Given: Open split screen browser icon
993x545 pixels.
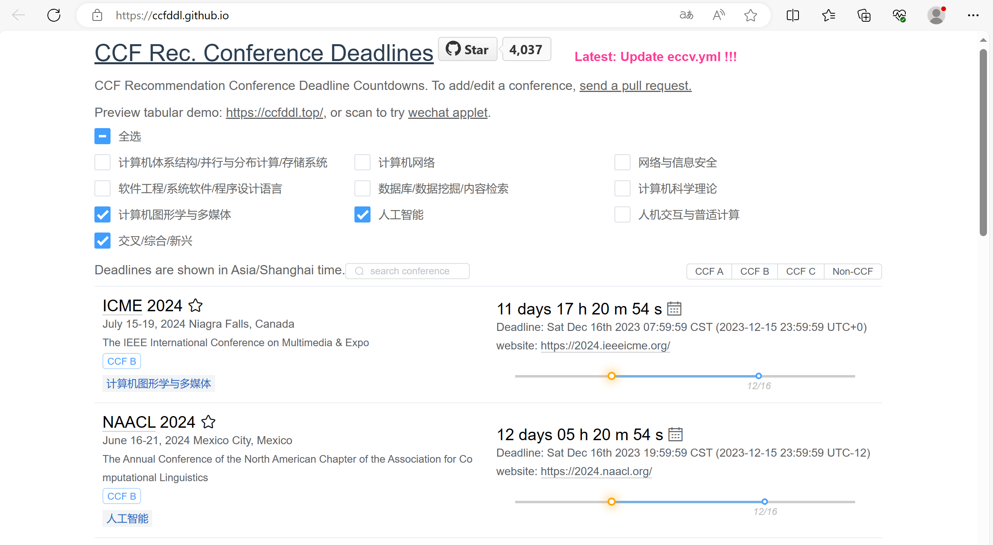Looking at the screenshot, I should coord(792,15).
